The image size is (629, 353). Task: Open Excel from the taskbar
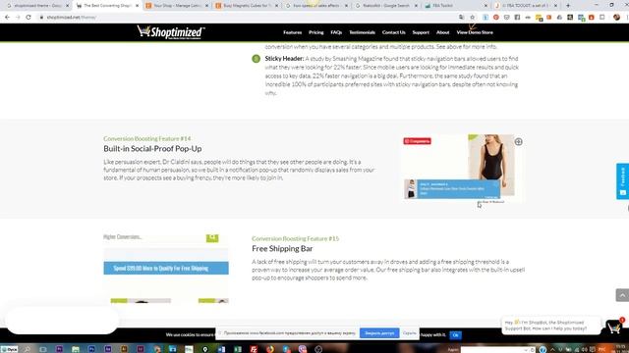click(x=238, y=349)
